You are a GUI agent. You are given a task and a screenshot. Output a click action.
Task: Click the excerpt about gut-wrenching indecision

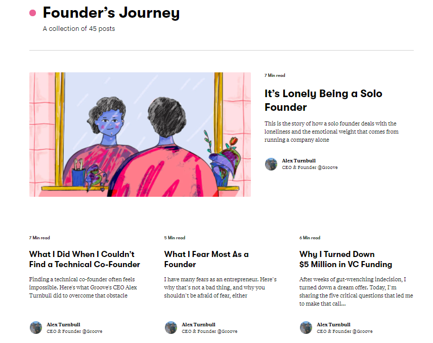pyautogui.click(x=356, y=291)
